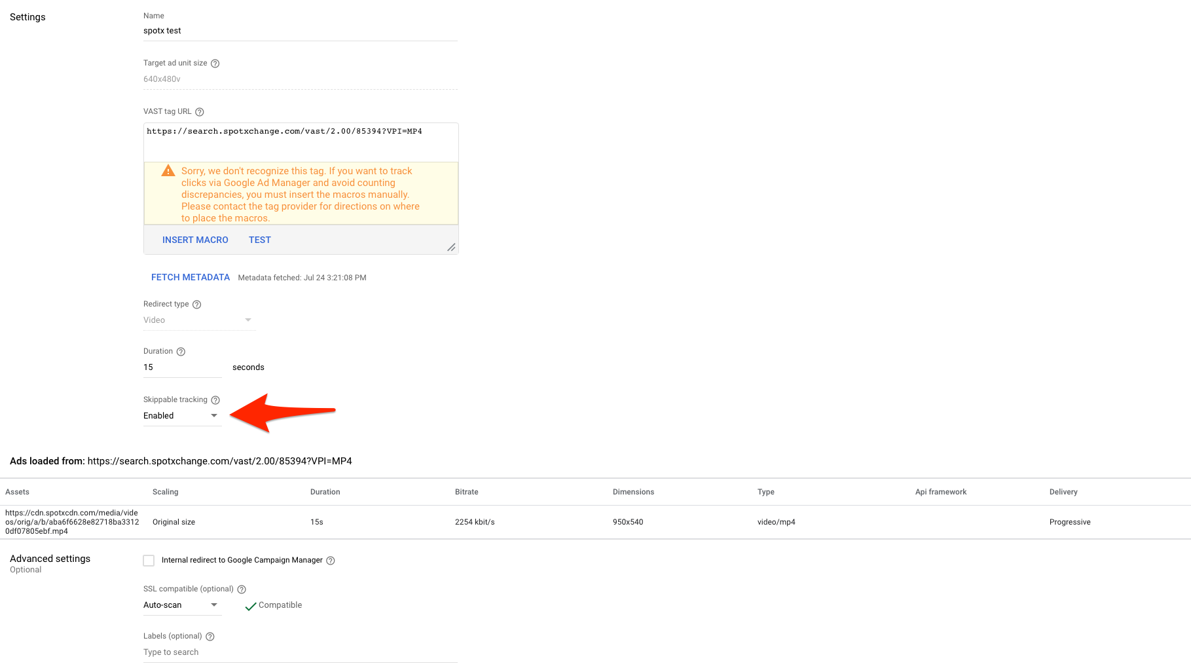The image size is (1191, 670).
Task: Click the Advanced settings section label
Action: coord(50,559)
